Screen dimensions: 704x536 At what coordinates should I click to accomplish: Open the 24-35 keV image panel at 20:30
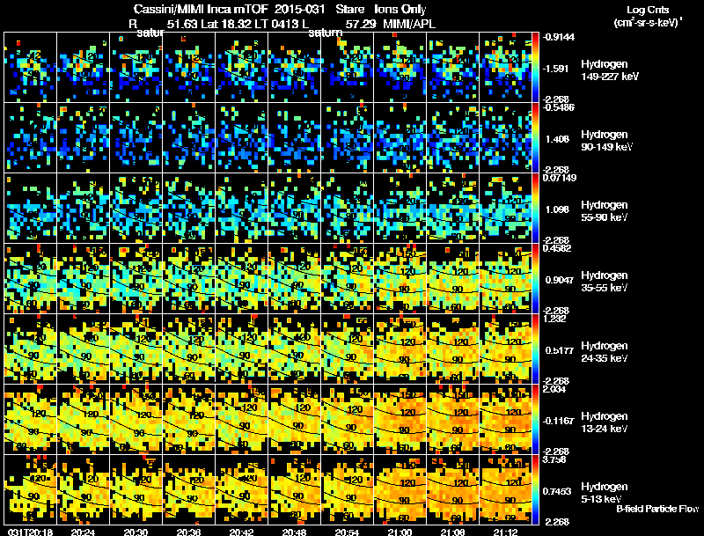click(x=136, y=349)
